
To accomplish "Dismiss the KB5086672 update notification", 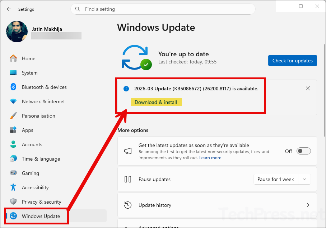I will [x=308, y=88].
